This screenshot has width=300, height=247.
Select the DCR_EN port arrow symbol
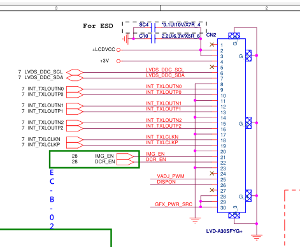point(125,162)
